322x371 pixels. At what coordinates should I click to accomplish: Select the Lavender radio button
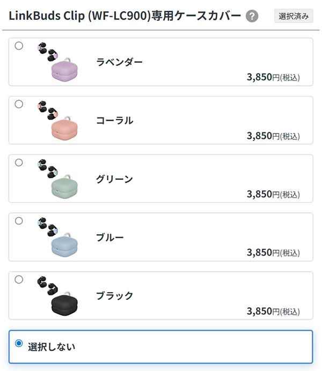pyautogui.click(x=19, y=46)
